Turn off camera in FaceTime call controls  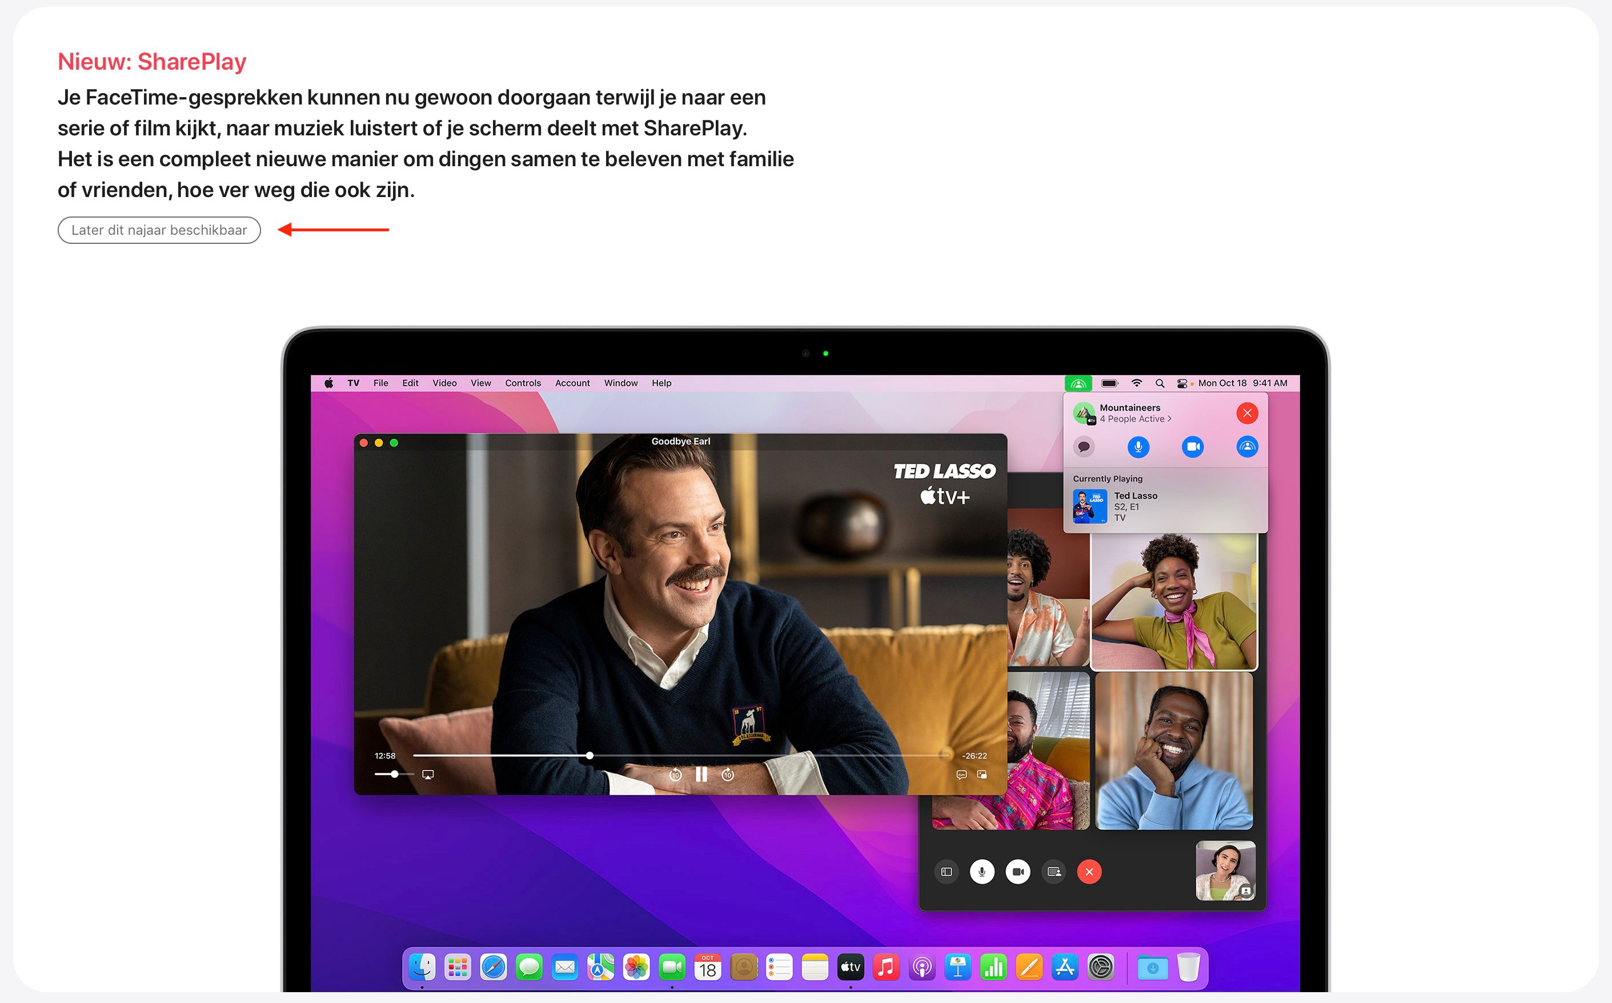point(1017,872)
